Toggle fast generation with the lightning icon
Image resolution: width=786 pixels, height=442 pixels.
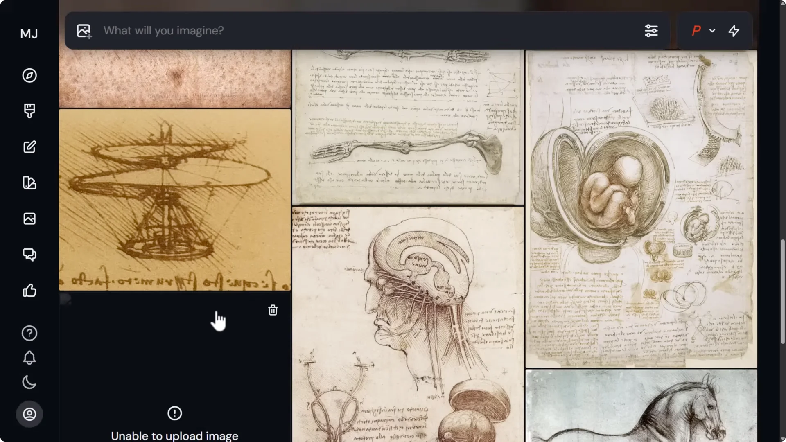[734, 31]
